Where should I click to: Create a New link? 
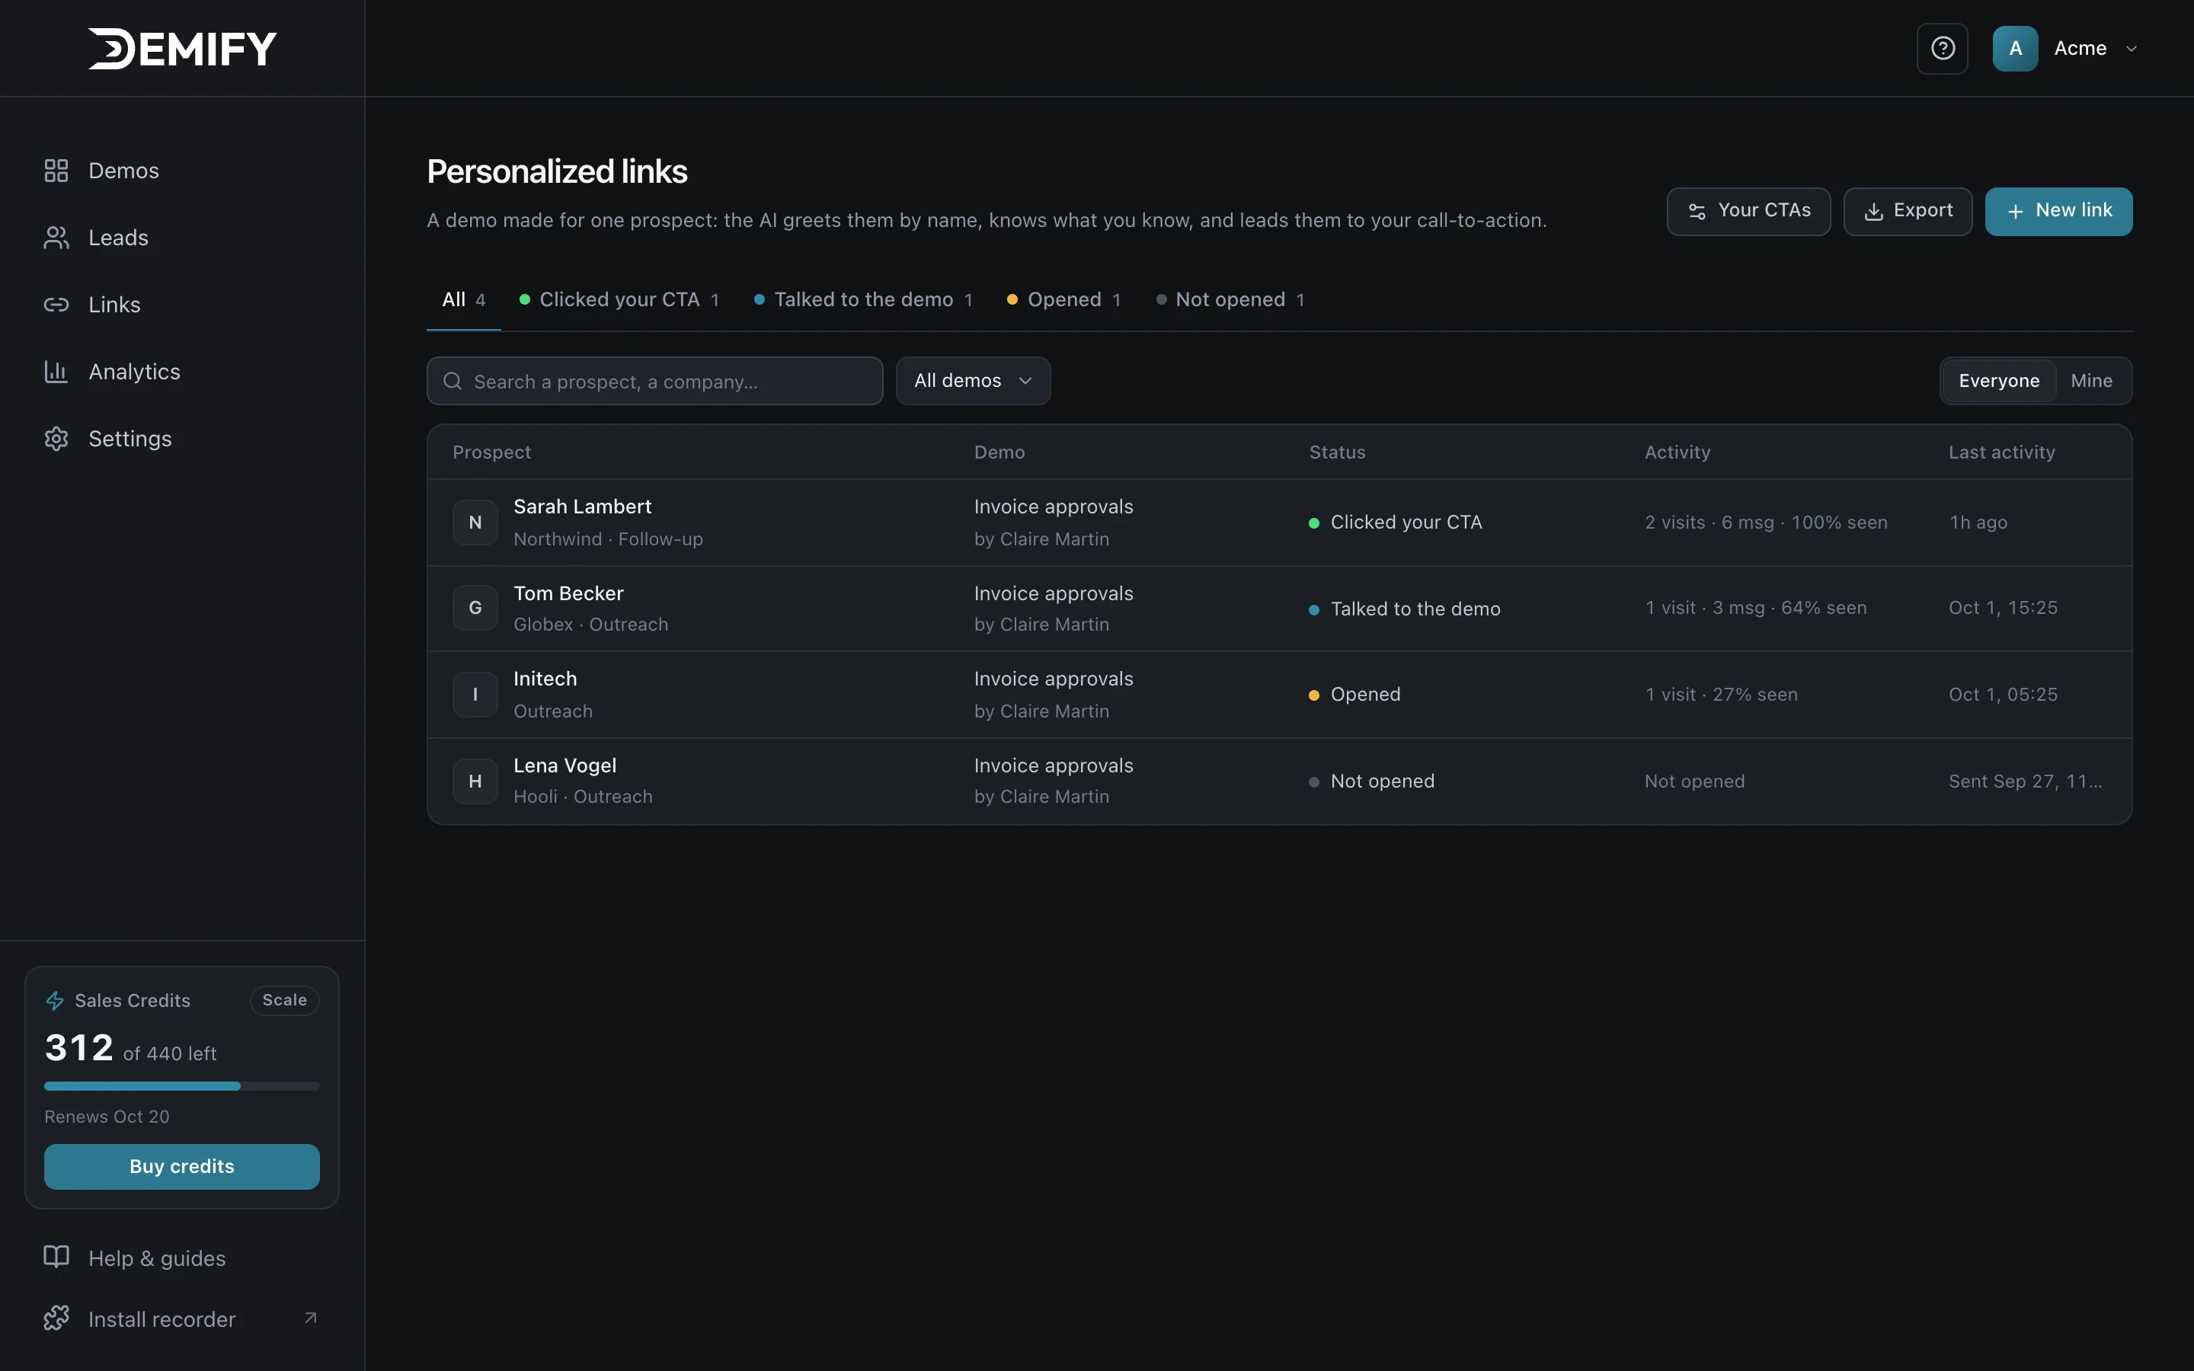[2058, 211]
